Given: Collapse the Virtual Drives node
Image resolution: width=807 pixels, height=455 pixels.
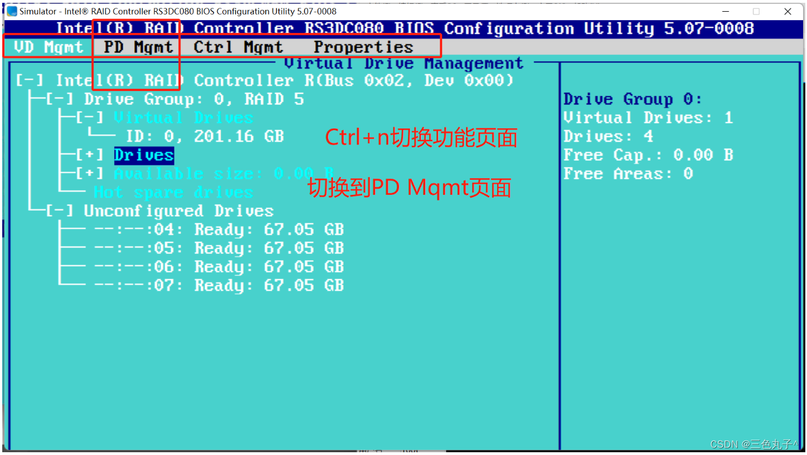Looking at the screenshot, I should click(89, 118).
